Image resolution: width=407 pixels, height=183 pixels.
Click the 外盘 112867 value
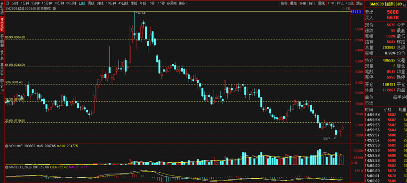pos(389,90)
